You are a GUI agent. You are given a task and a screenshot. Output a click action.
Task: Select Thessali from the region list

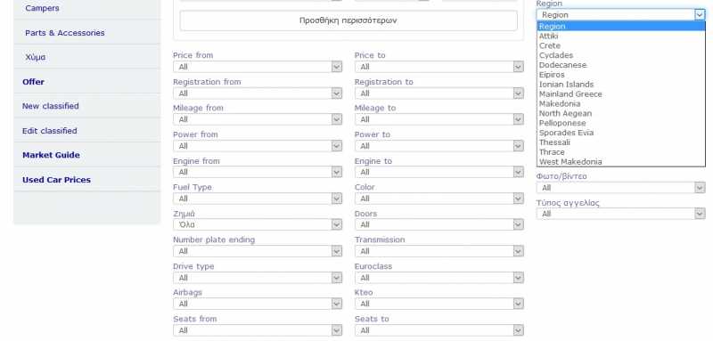point(620,142)
